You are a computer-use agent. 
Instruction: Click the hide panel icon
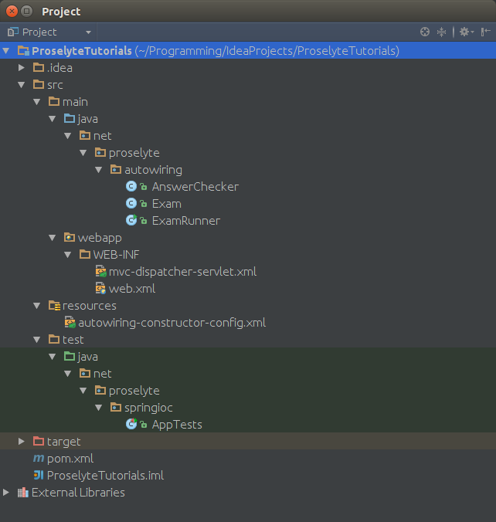pos(485,32)
